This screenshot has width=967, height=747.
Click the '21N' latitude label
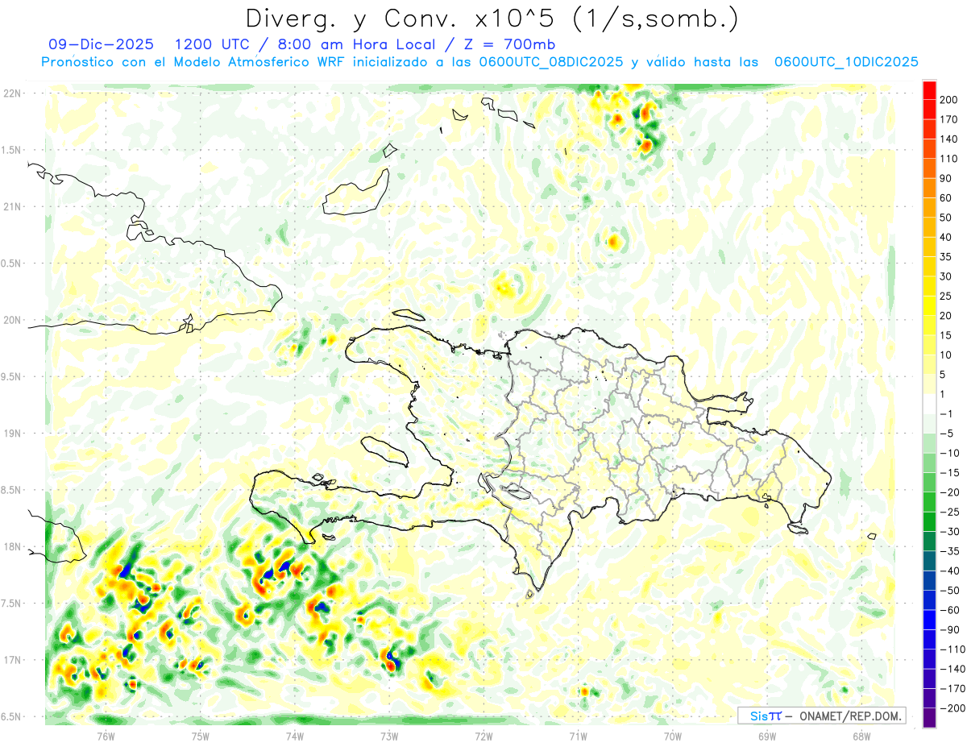point(12,206)
